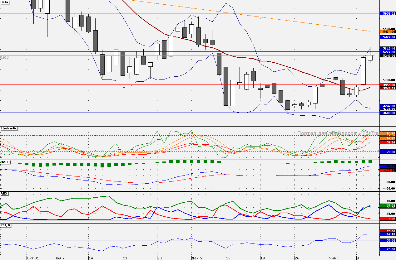Select the Дек 5 date on the time axis
The image size is (396, 260).
[197, 258]
